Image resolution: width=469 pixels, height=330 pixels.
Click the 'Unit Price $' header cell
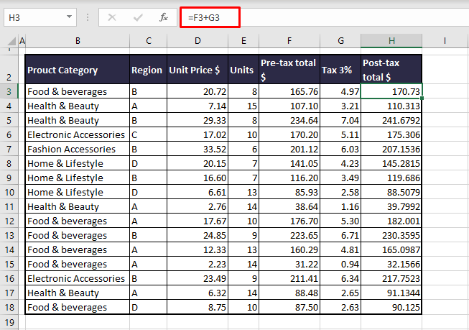(x=198, y=70)
